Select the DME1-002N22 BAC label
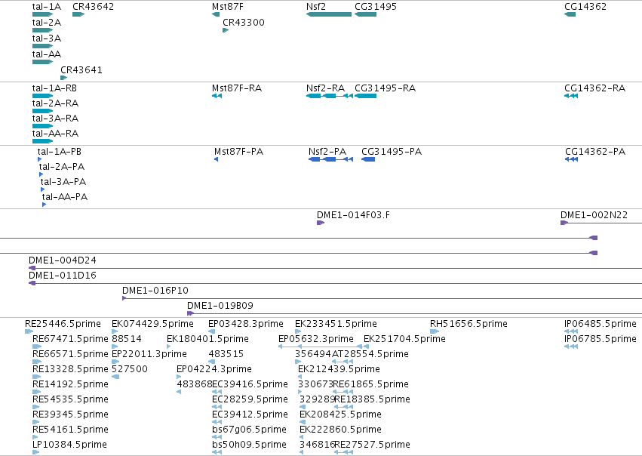This screenshot has height=456, width=642. click(x=594, y=215)
